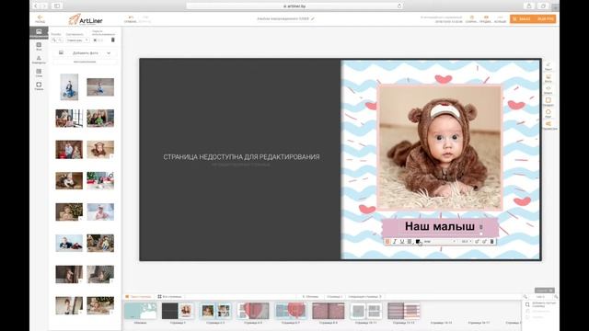This screenshot has height=331, width=589.
Task: Delete the text box with toolbar trash
Action: point(491,242)
